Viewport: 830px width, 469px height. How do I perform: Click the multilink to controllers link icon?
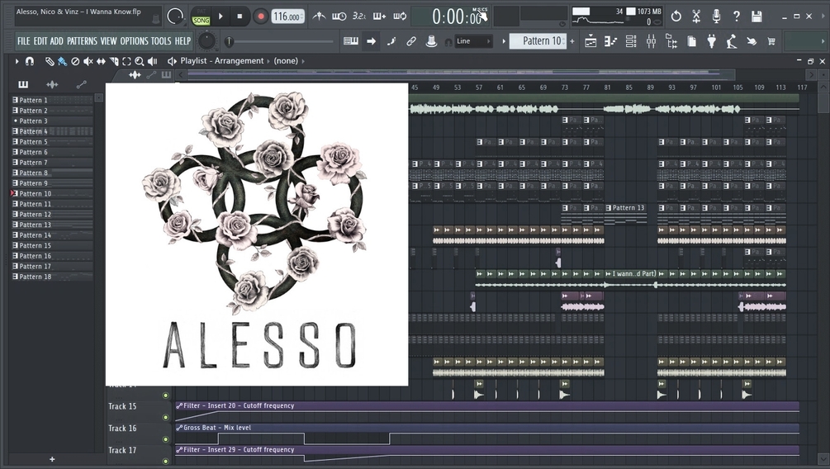pyautogui.click(x=411, y=41)
